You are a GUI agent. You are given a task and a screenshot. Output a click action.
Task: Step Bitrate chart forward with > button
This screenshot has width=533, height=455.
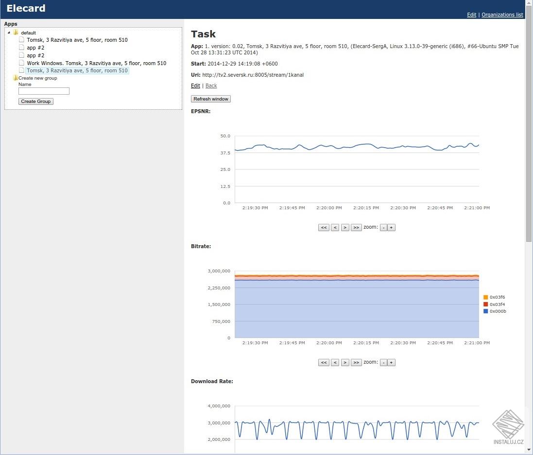tap(345, 362)
